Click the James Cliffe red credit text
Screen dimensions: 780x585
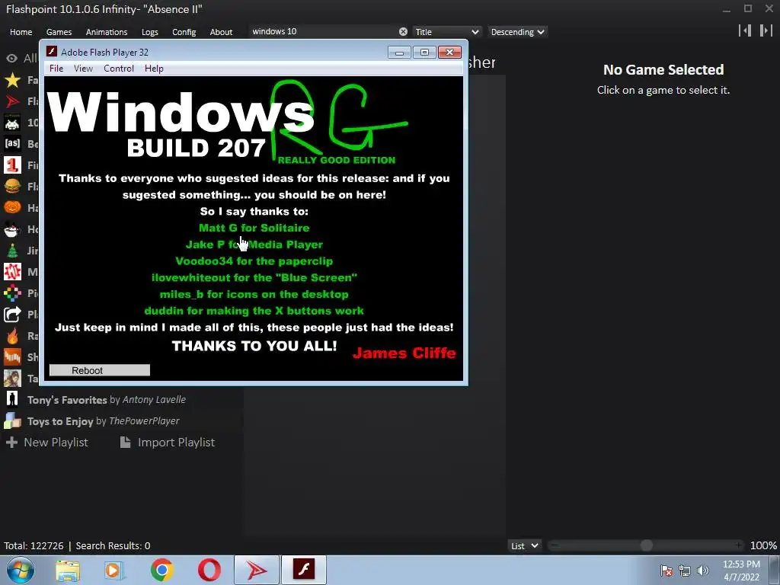[x=404, y=353]
